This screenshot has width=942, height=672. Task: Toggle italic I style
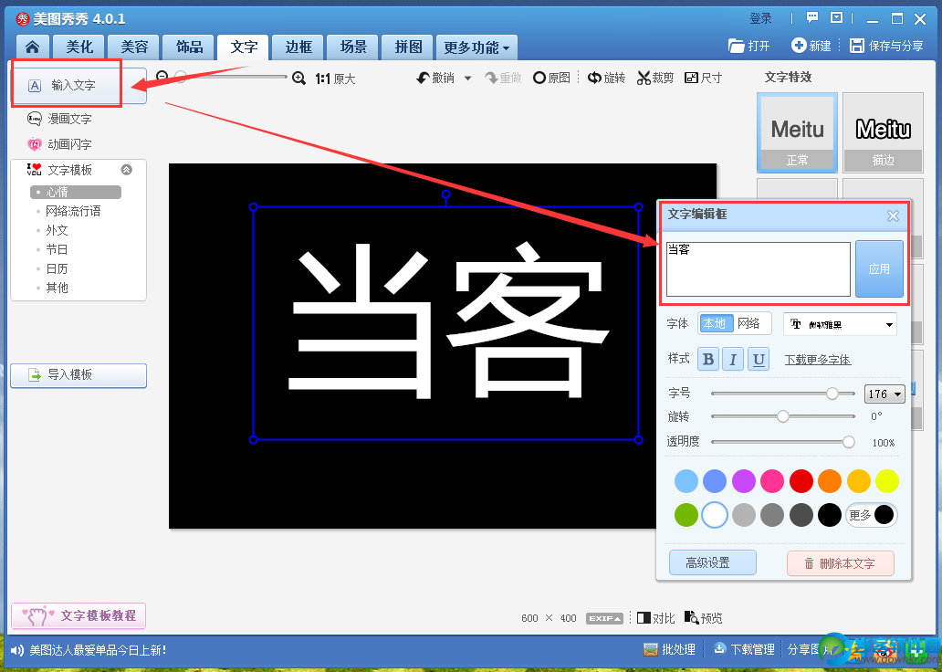click(x=733, y=360)
